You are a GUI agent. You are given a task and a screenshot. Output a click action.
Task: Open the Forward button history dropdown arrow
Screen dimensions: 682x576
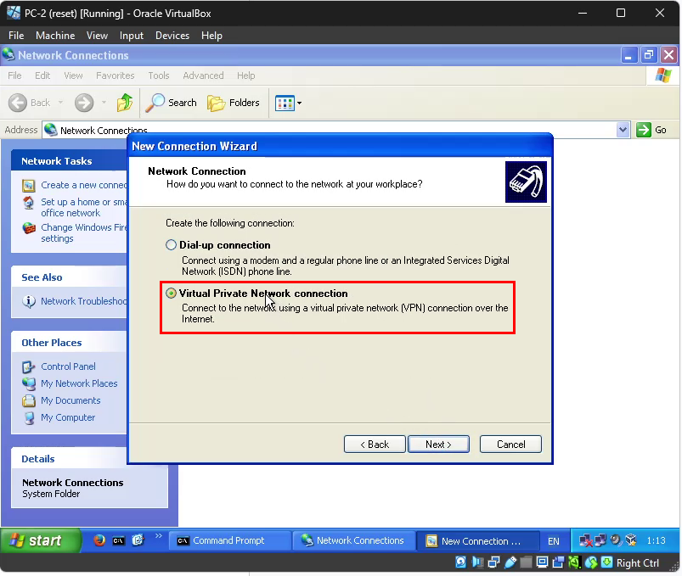coord(104,103)
